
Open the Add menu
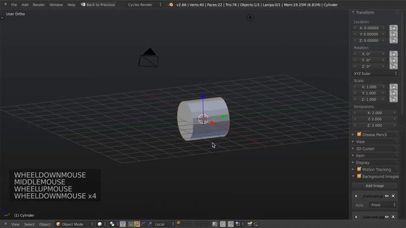(x=25, y=4)
